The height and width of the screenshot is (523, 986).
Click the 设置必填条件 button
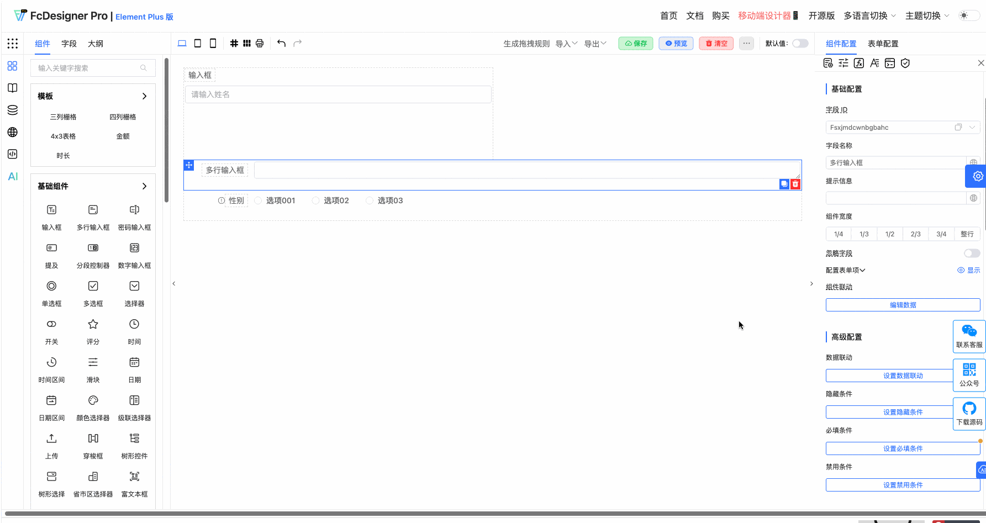pyautogui.click(x=903, y=448)
